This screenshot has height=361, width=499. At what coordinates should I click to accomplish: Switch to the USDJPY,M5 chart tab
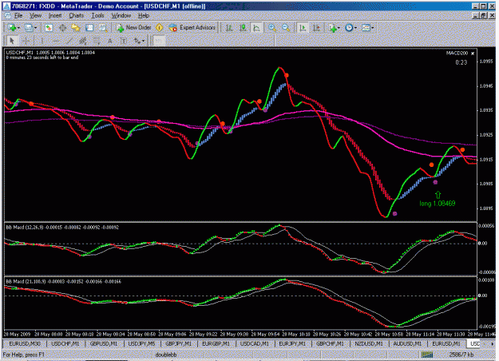(141, 343)
